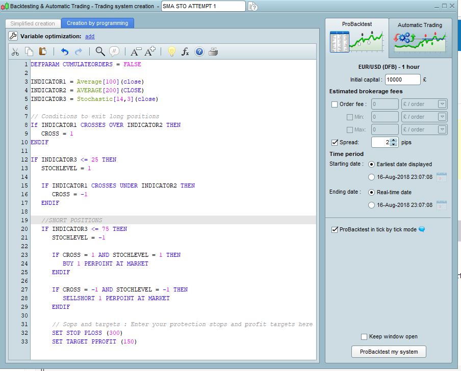Click the Cut scissors icon

[15, 51]
